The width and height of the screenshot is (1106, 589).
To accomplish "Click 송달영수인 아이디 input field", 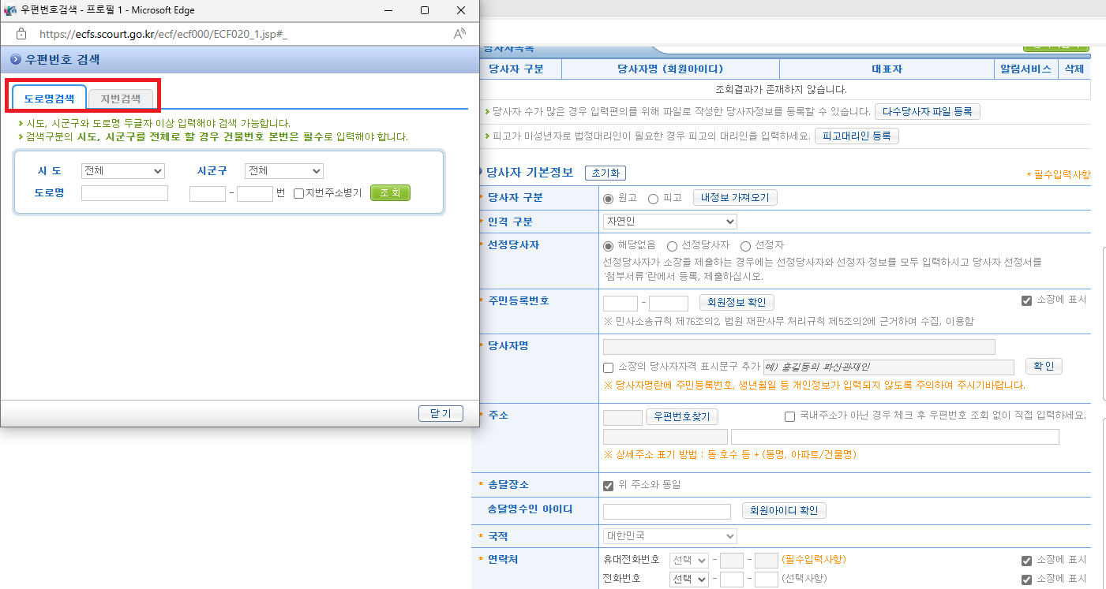I will [667, 512].
